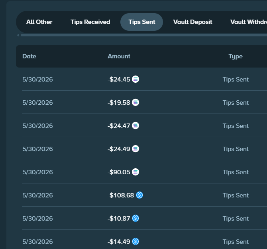
Task: Click the Solana coin icon beside -$24.45
Action: click(x=135, y=79)
